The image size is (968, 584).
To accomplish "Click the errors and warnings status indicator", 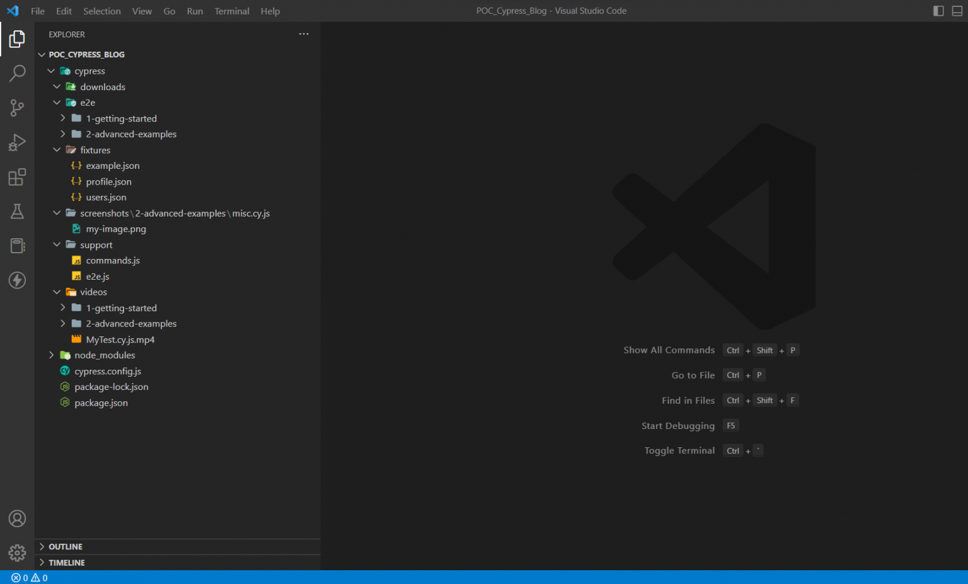I will 30,578.
